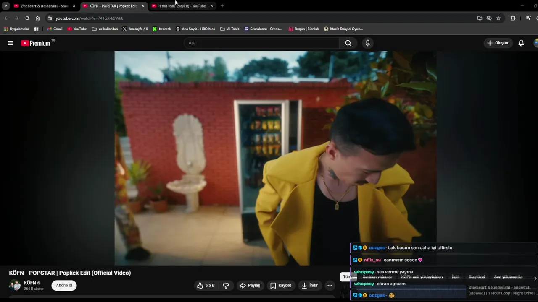Open browser extensions puzzle icon
This screenshot has width=538, height=302.
[x=513, y=18]
